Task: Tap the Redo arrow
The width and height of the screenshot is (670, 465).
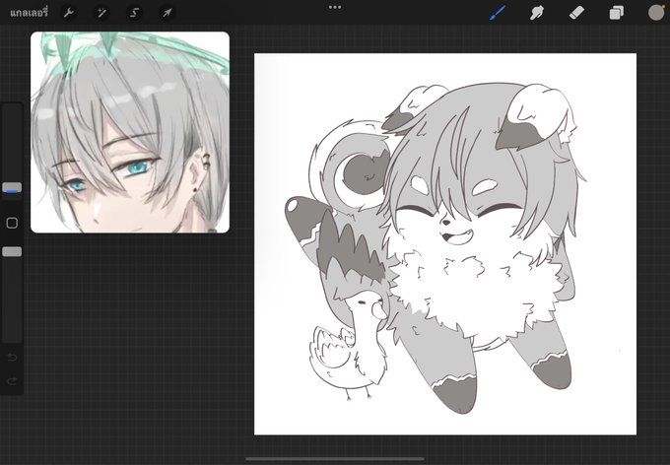Action: pyautogui.click(x=12, y=380)
